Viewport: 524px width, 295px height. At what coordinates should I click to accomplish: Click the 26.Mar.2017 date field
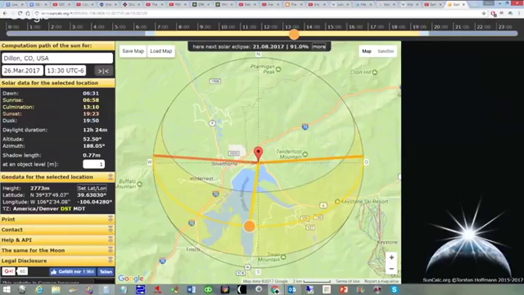[22, 71]
